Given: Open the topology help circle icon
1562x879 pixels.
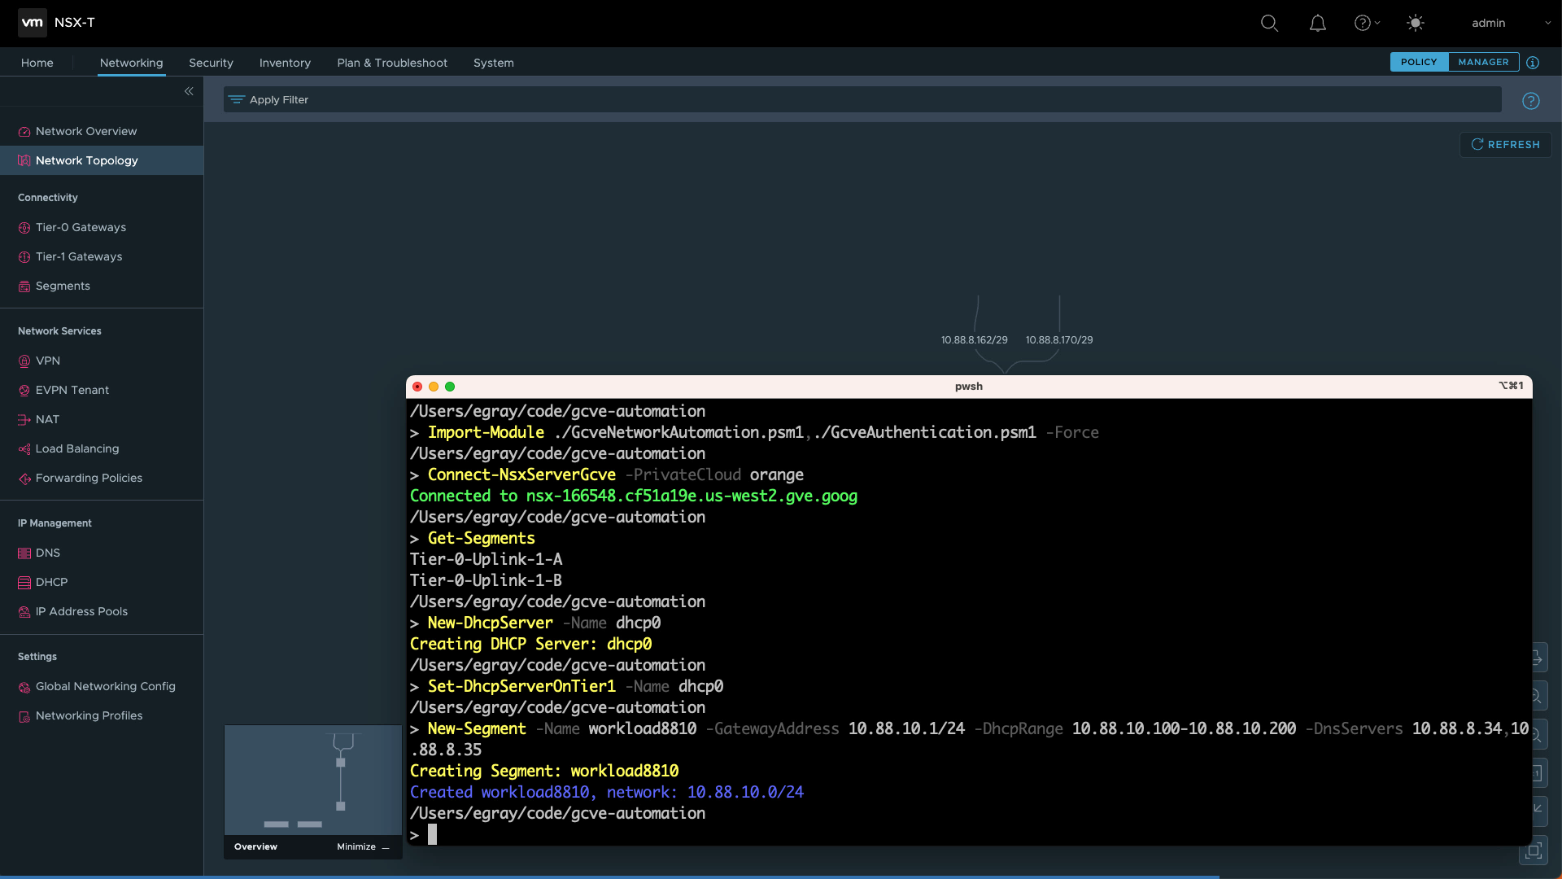Looking at the screenshot, I should point(1531,101).
